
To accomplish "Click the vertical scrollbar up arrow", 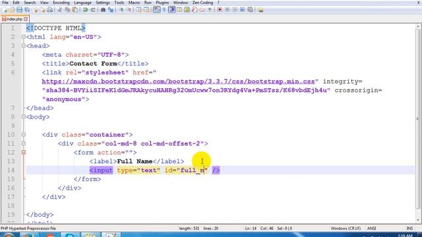I will 418,26.
